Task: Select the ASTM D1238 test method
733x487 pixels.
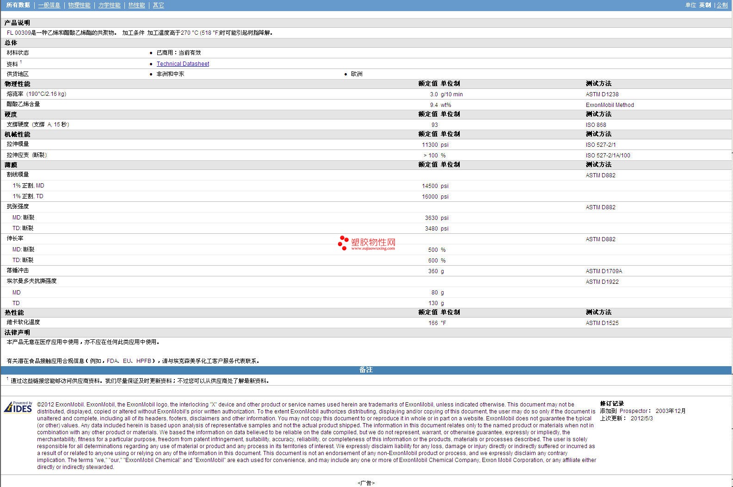Action: click(x=602, y=94)
